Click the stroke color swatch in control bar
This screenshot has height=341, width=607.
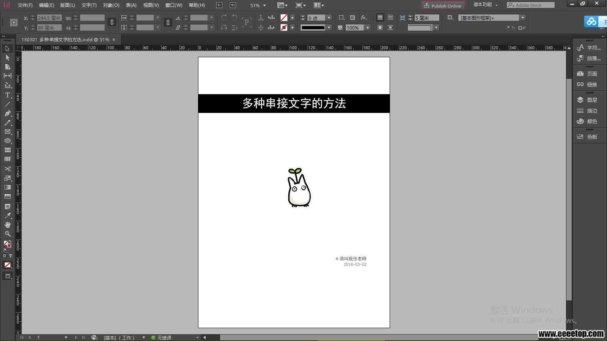(x=284, y=28)
